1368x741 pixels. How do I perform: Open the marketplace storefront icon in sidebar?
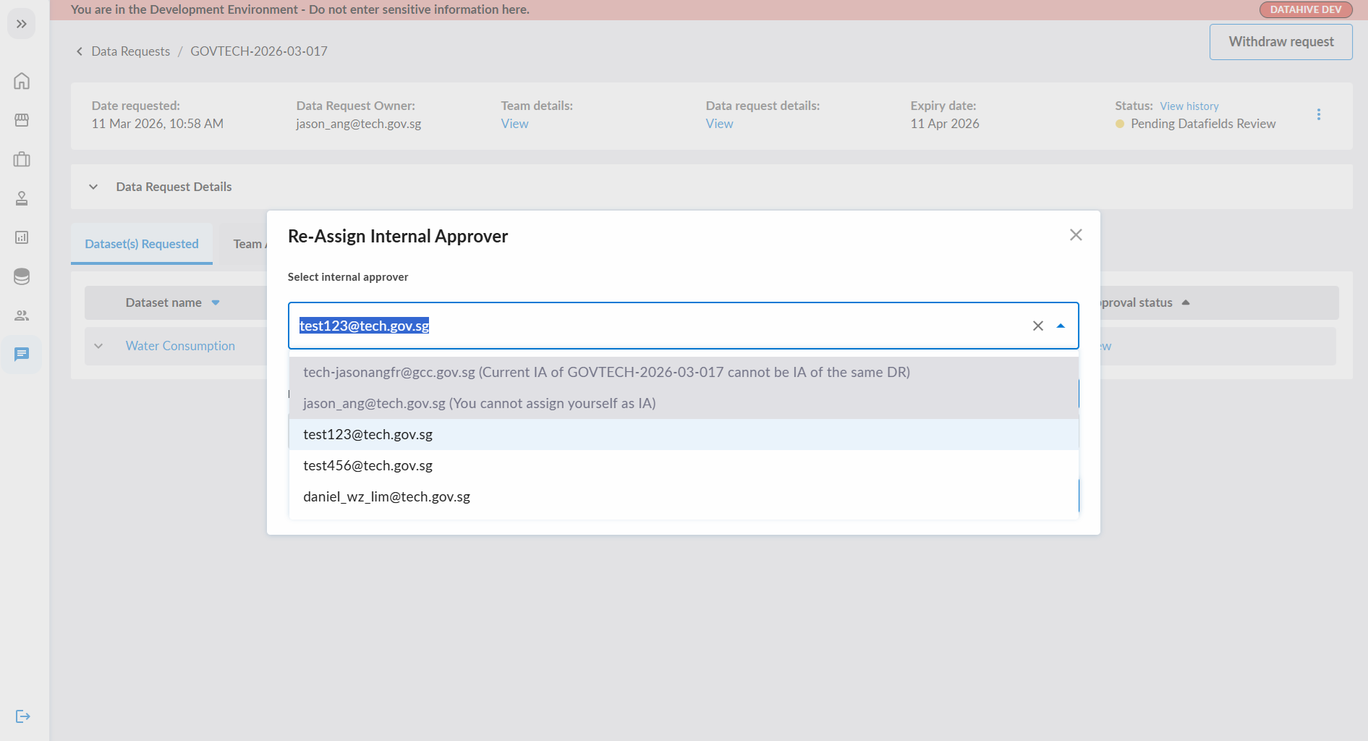[22, 120]
